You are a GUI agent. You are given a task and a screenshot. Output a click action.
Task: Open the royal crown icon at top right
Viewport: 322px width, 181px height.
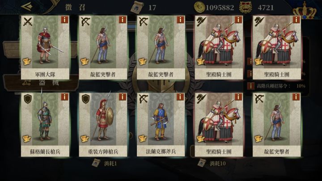[305, 10]
